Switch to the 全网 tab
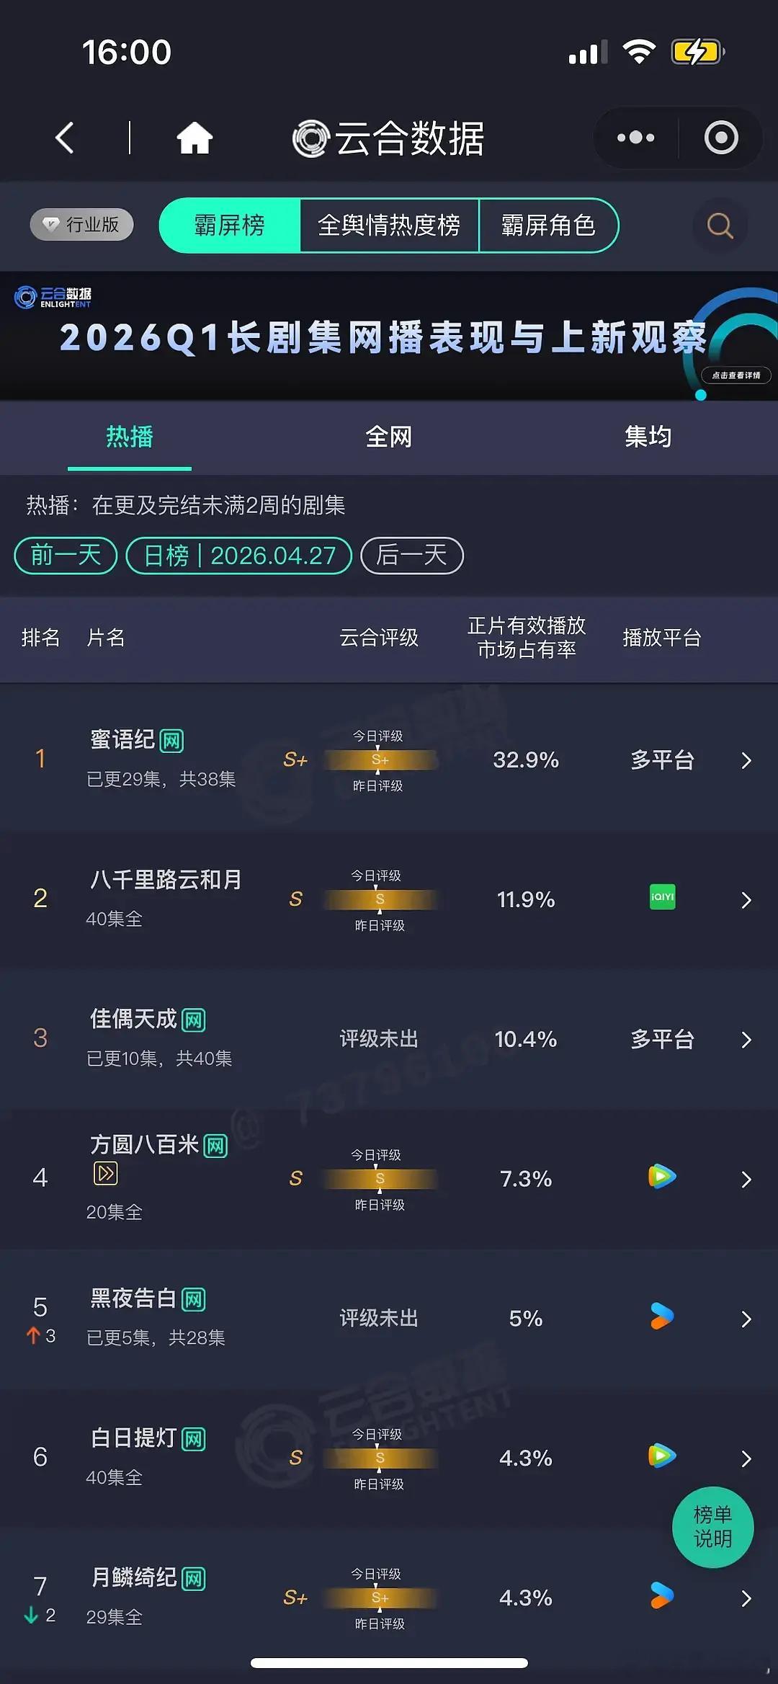The width and height of the screenshot is (778, 1684). [x=389, y=437]
